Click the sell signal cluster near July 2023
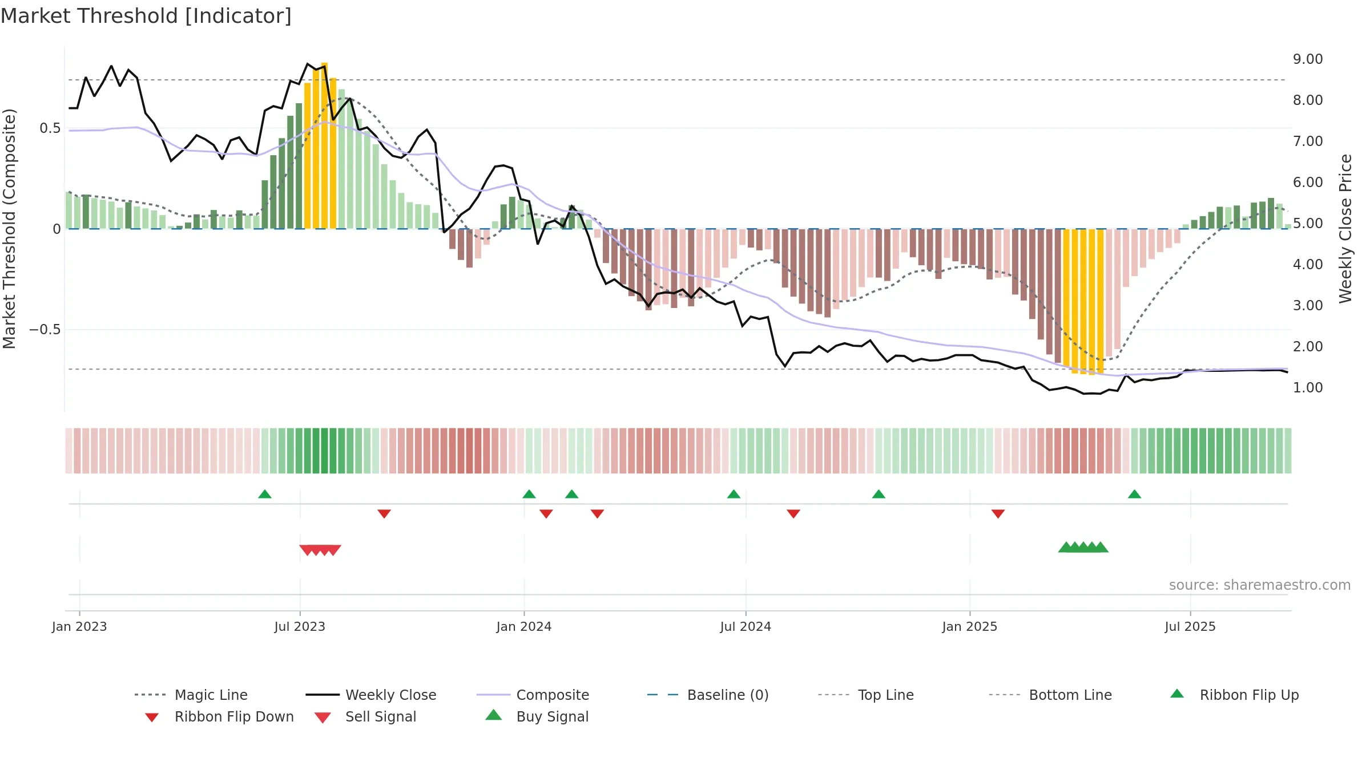This screenshot has height=770, width=1370. click(320, 550)
